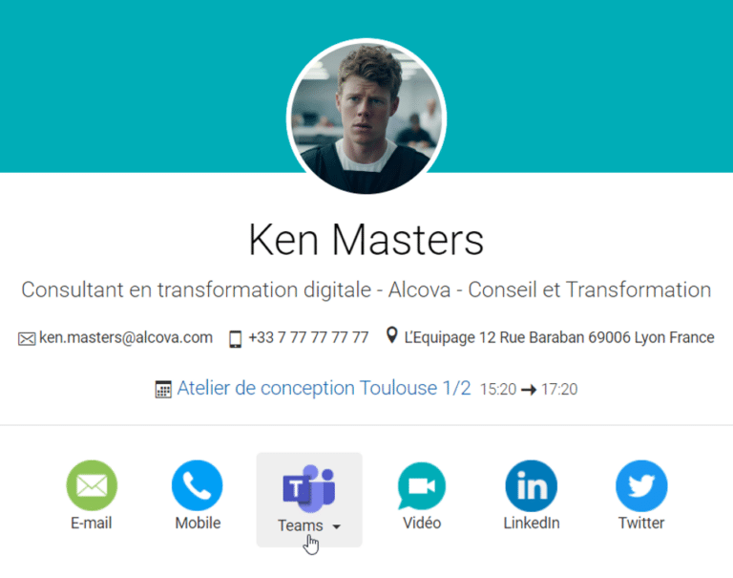The image size is (733, 578).
Task: Click the L'Equipage 12 Rue Baraban address
Action: click(x=559, y=337)
